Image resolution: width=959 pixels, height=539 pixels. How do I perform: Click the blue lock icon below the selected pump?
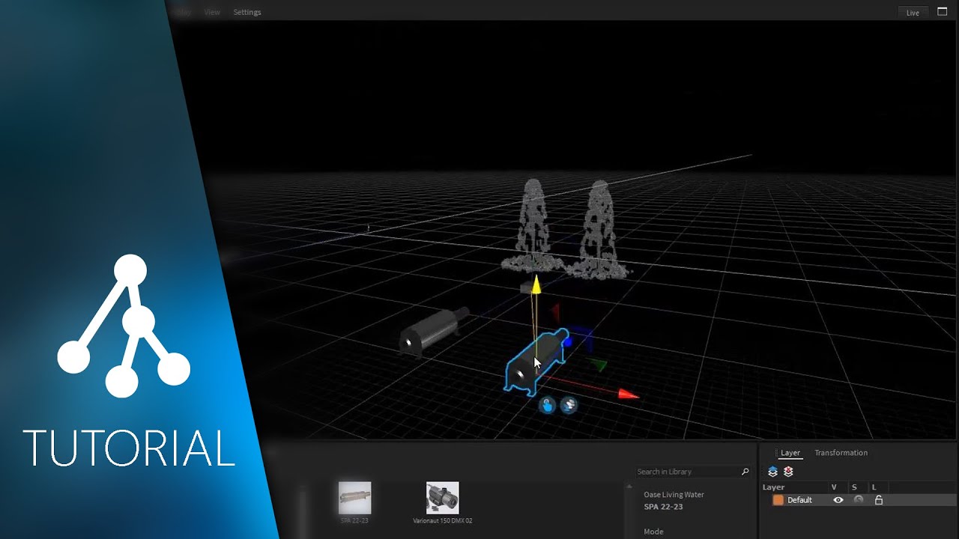547,406
